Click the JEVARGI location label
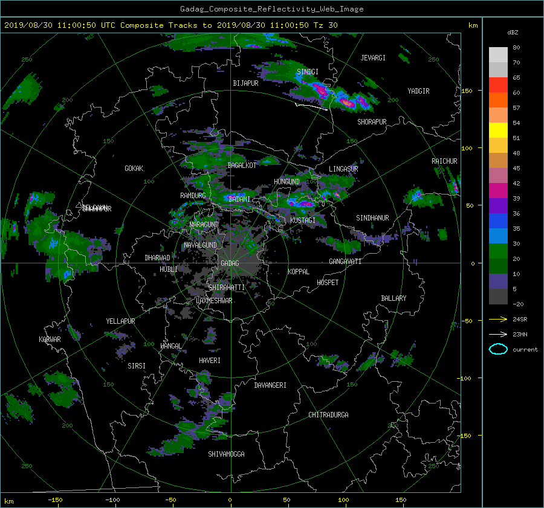The height and width of the screenshot is (508, 544). 373,58
